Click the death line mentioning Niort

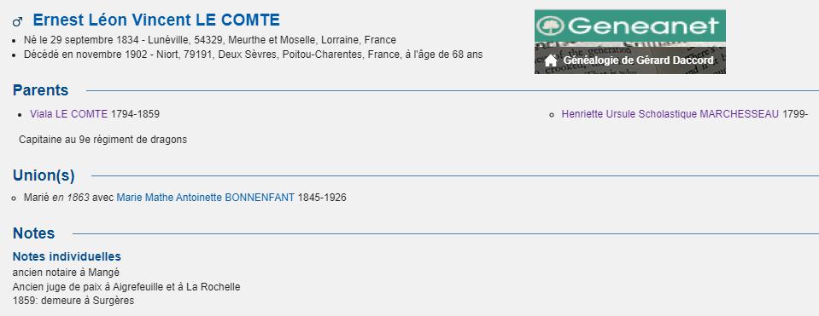pos(254,55)
